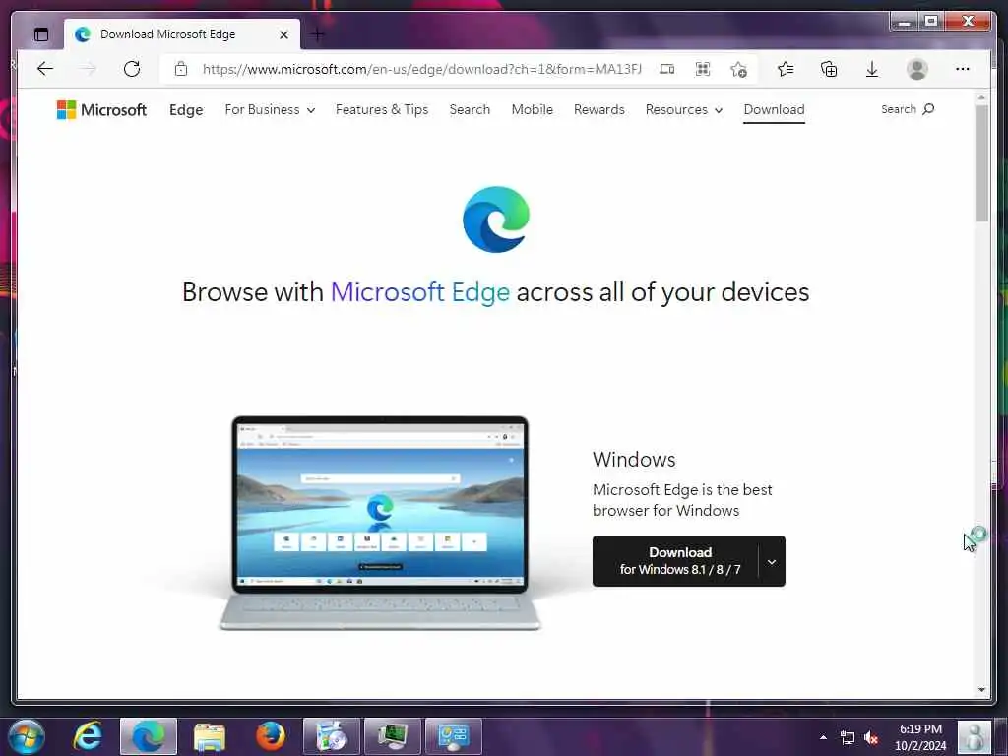This screenshot has width=1008, height=756.
Task: Open File Explorer from taskbar
Action: (210, 736)
